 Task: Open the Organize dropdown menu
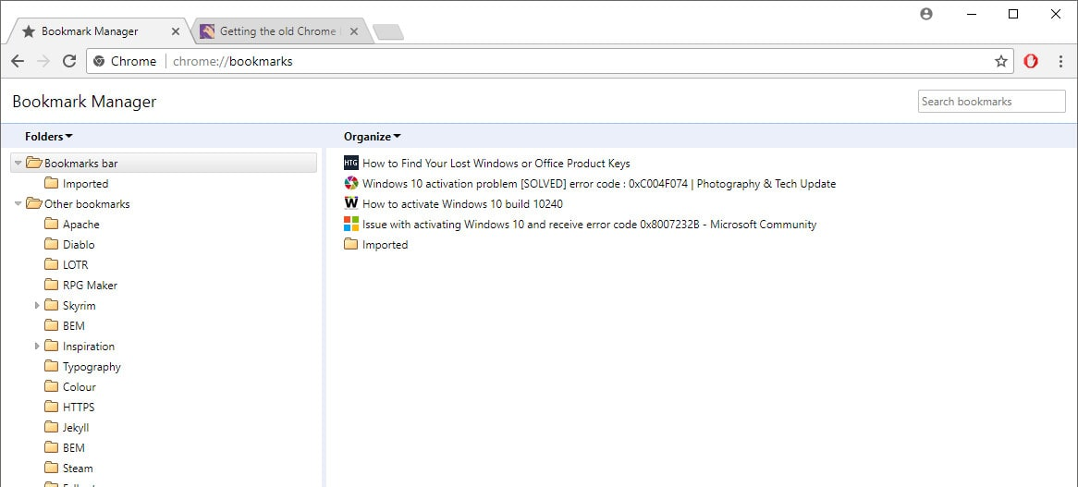(x=373, y=137)
